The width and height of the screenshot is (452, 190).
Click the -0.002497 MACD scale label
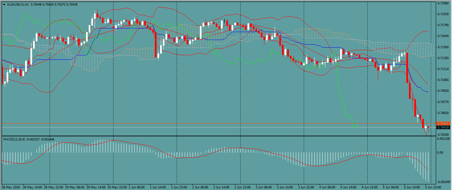[444, 182]
